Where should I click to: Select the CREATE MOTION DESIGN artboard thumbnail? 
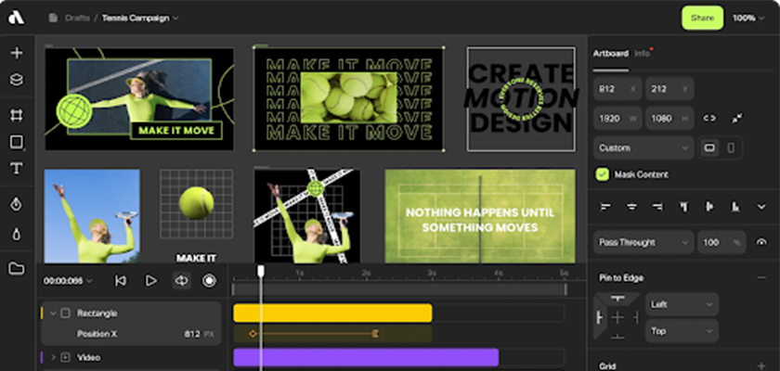coord(521,99)
